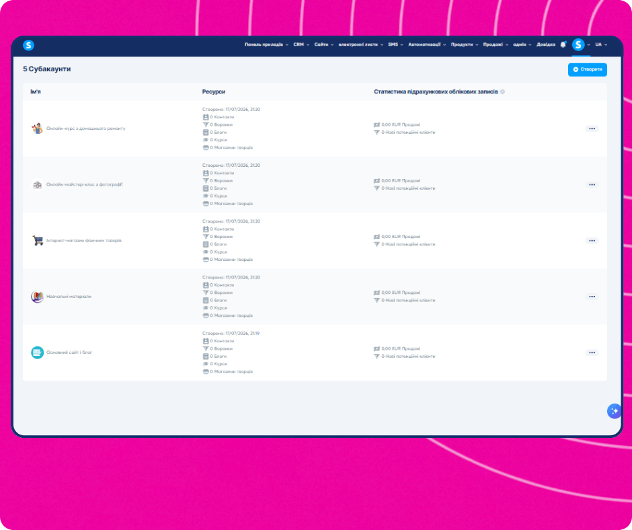Click Створено 21:19 date in Основний сайт і блог row

(231, 334)
